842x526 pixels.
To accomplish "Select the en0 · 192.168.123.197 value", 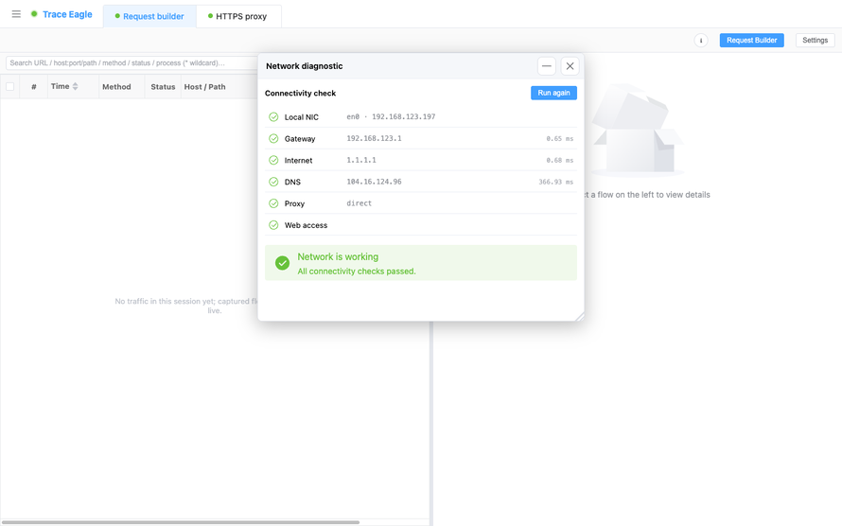I will 391,116.
